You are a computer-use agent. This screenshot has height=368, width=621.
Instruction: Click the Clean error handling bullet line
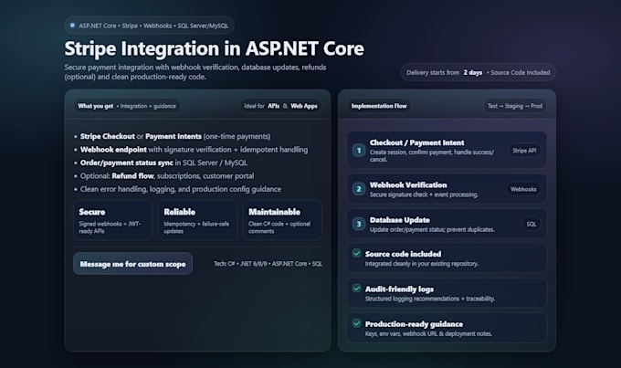coord(181,189)
